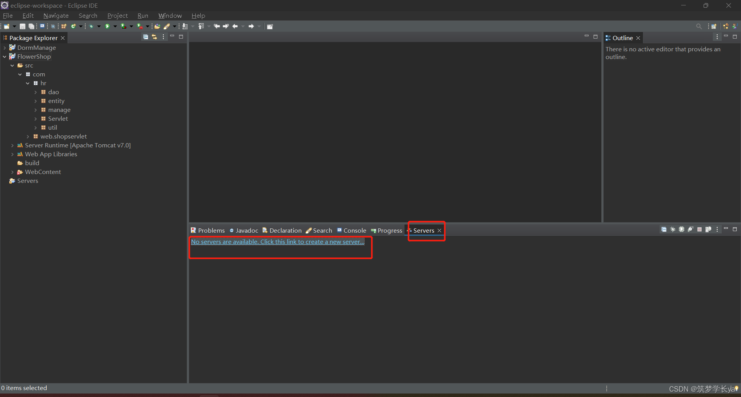Start the server in debug mode icon
Screen dimensions: 741x397
coord(673,229)
